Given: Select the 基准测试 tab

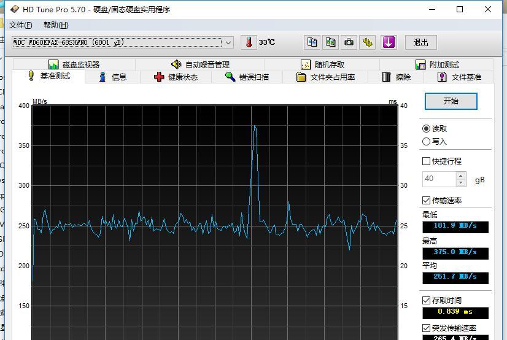Looking at the screenshot, I should click(x=49, y=76).
